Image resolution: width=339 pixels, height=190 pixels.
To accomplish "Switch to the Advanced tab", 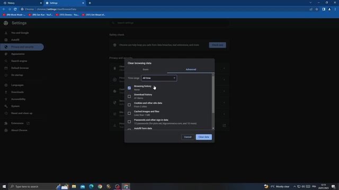I will 191,69.
